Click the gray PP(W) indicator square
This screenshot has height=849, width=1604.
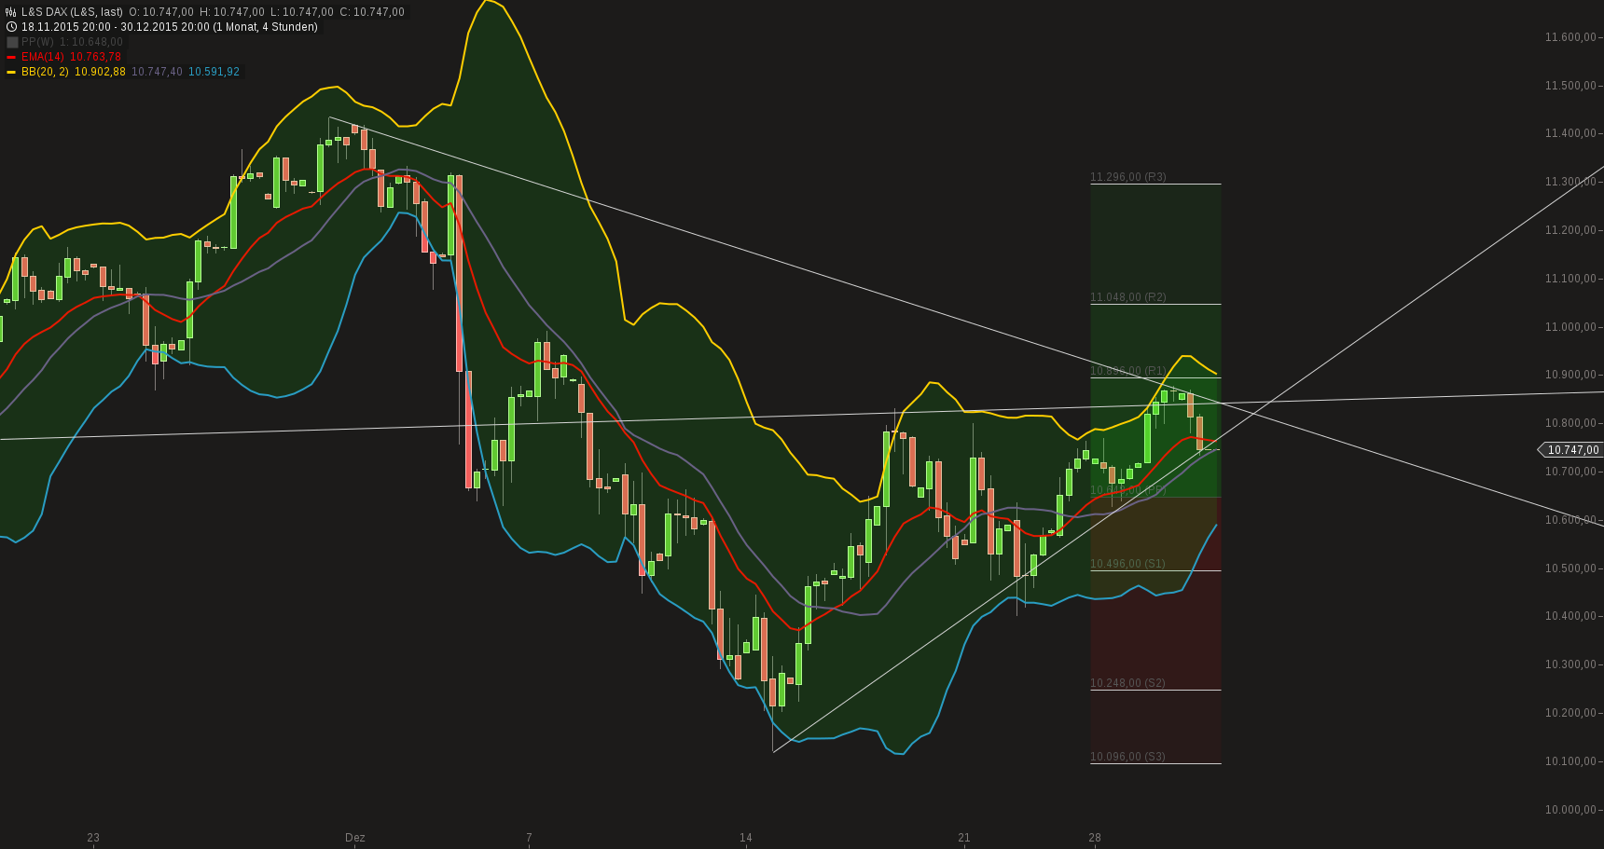tap(11, 42)
